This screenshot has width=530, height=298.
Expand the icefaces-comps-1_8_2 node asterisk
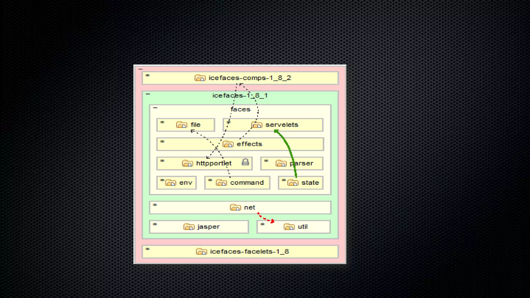(x=148, y=76)
